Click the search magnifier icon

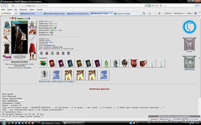tap(197, 6)
